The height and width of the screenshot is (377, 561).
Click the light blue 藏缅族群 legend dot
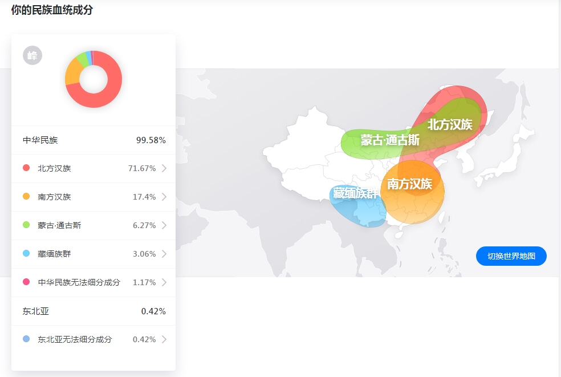[x=26, y=254]
